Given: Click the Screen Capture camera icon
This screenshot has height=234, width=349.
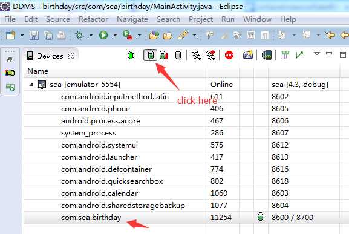Looking at the screenshot, I should pos(248,55).
